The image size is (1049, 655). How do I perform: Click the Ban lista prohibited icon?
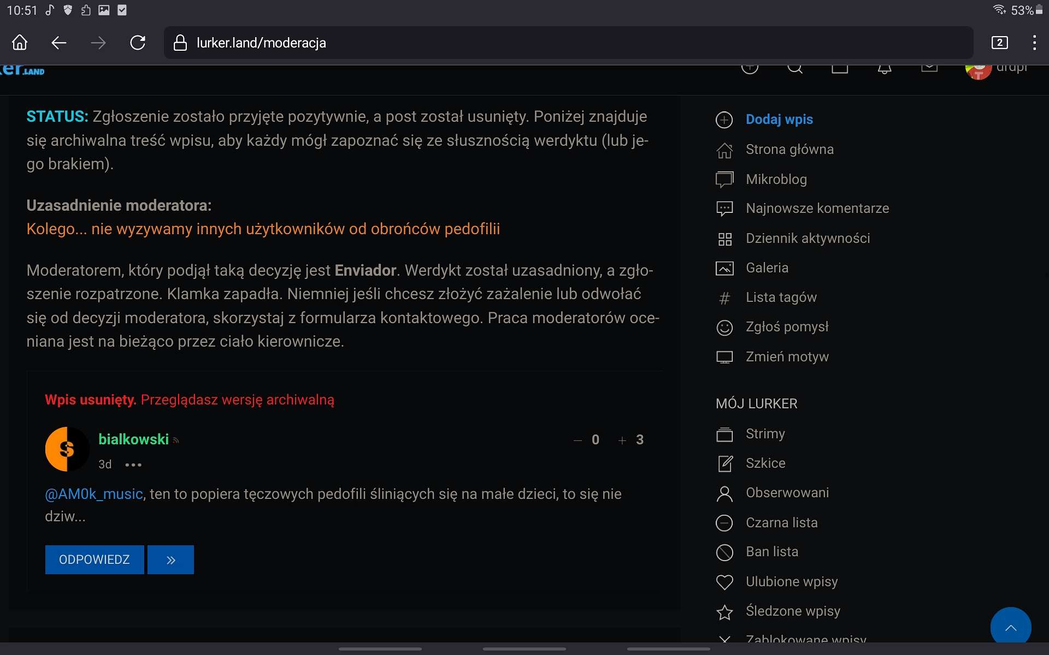[x=724, y=552]
